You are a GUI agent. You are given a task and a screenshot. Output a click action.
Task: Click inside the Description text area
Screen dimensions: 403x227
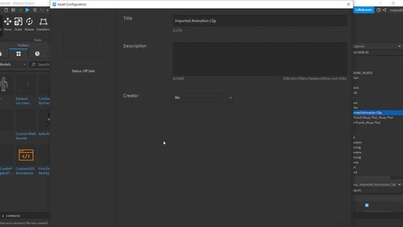point(259,59)
